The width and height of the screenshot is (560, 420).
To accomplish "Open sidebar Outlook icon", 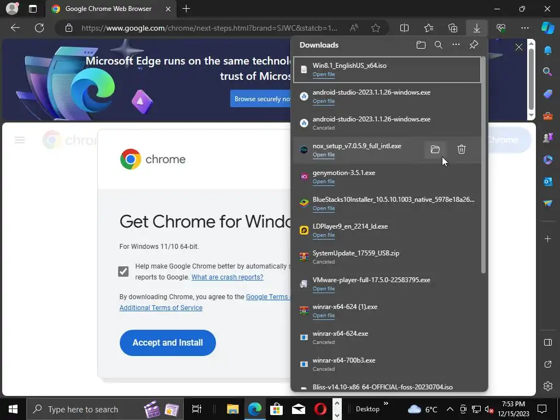I will coord(548,182).
